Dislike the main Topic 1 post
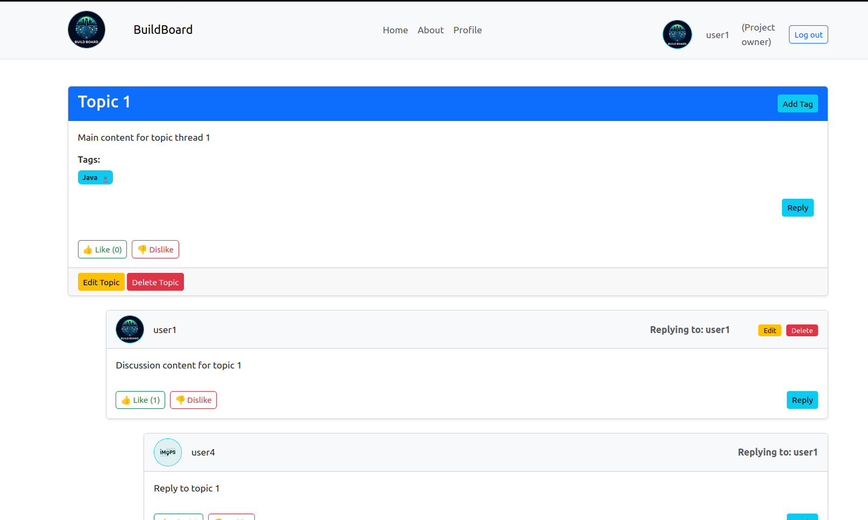This screenshot has width=868, height=520. click(x=155, y=249)
